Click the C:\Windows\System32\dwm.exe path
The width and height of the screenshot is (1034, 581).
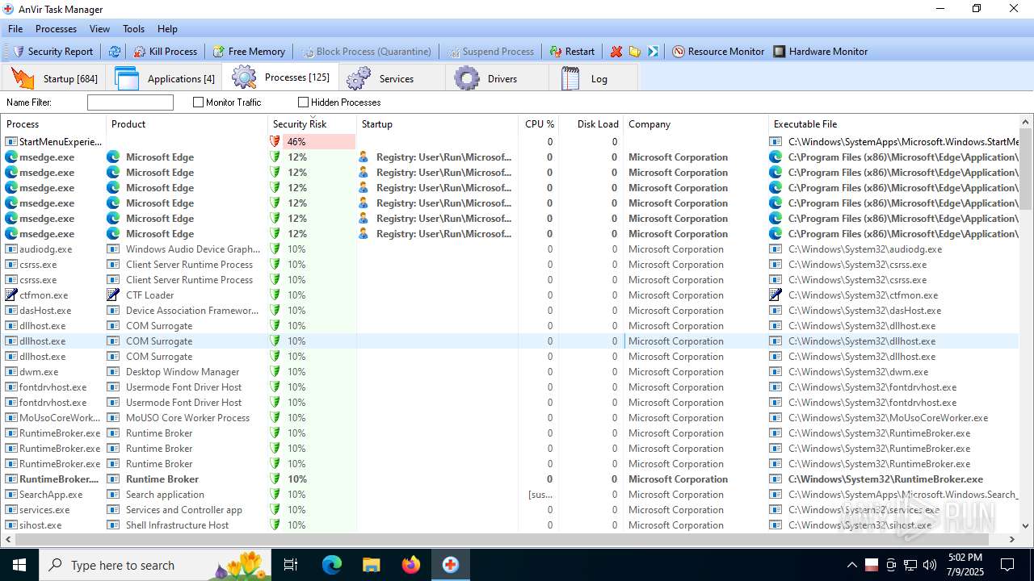point(858,372)
